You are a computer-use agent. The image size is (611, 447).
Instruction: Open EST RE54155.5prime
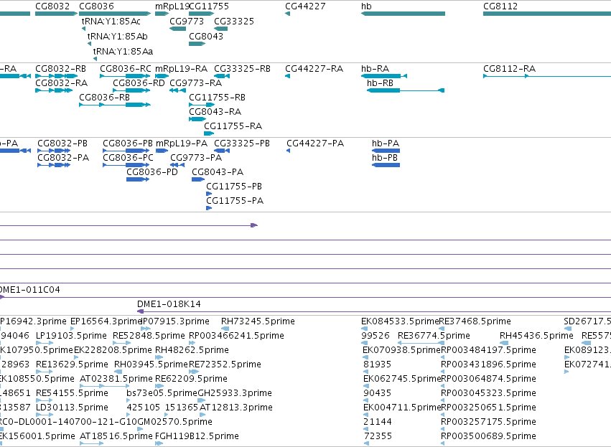click(x=44, y=400)
